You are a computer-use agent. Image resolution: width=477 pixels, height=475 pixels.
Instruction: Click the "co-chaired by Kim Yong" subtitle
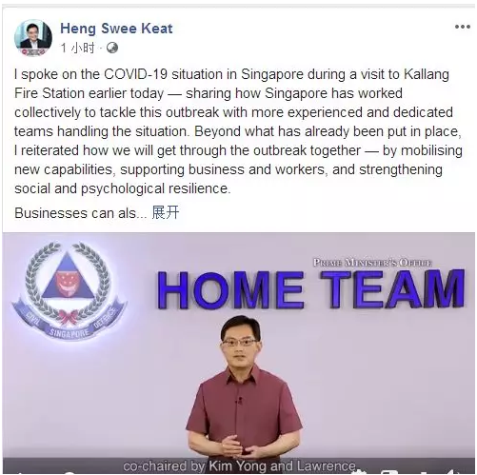(240, 465)
